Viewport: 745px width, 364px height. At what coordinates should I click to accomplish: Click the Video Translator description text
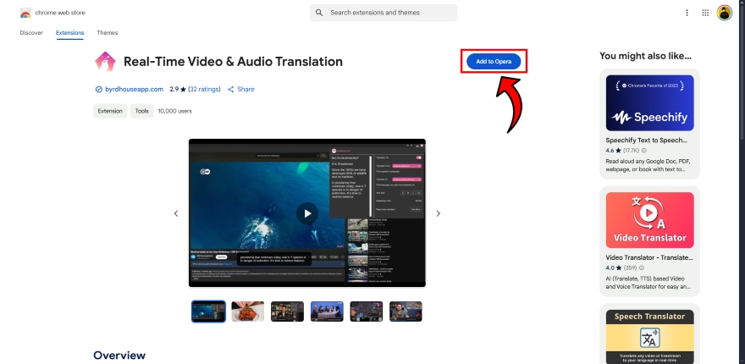[648, 282]
